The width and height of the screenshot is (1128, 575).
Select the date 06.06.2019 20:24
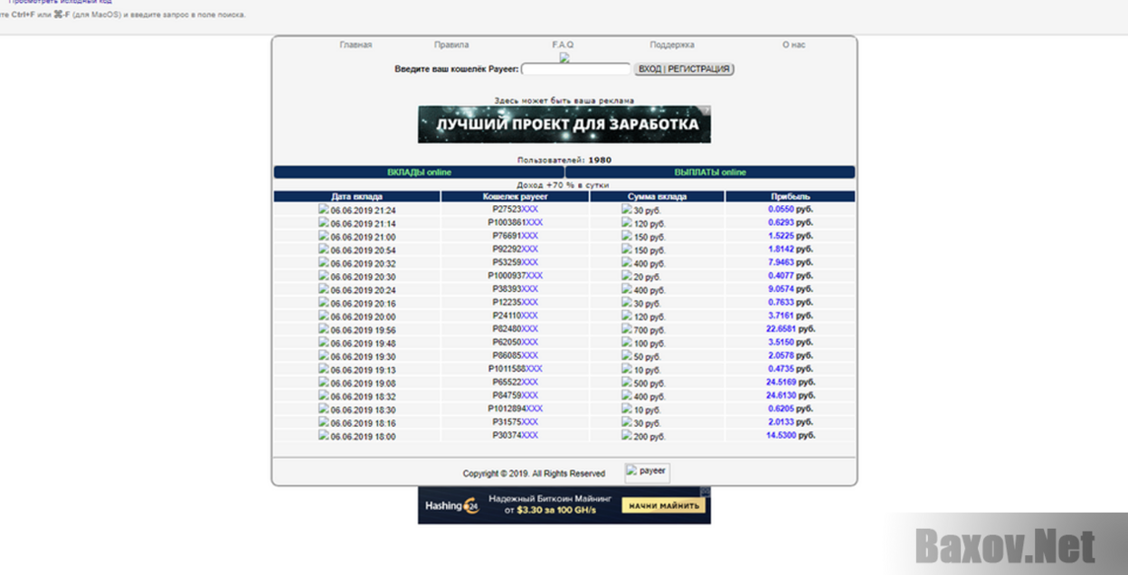pyautogui.click(x=363, y=290)
